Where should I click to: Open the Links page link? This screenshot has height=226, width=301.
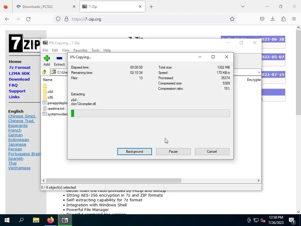click(x=14, y=97)
